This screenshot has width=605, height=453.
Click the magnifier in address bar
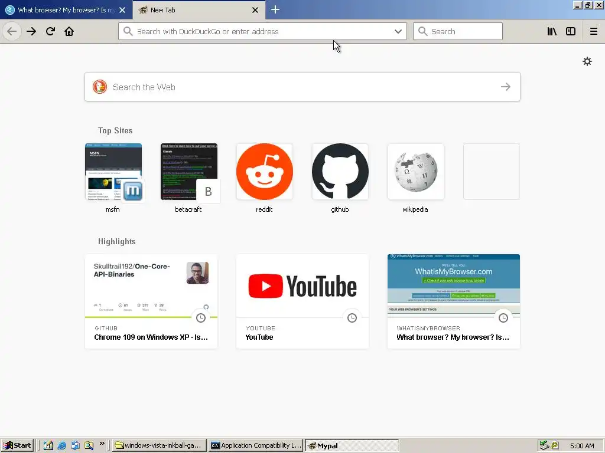(128, 31)
